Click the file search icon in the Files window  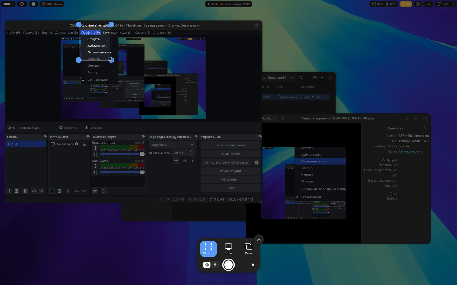[x=301, y=78]
